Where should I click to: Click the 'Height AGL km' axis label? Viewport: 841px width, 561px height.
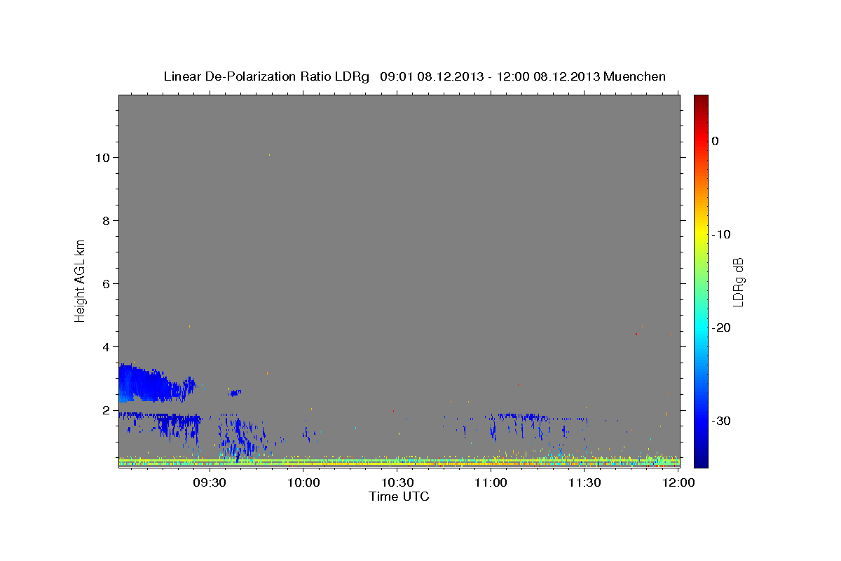80,280
